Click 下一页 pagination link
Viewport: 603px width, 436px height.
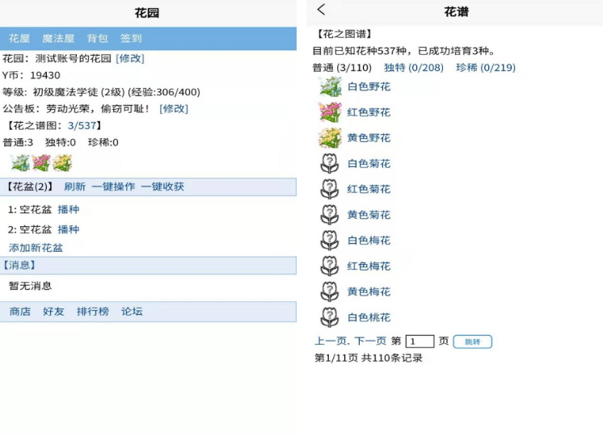[370, 341]
